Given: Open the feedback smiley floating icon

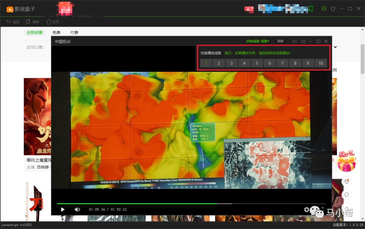Looking at the screenshot, I should tap(347, 195).
